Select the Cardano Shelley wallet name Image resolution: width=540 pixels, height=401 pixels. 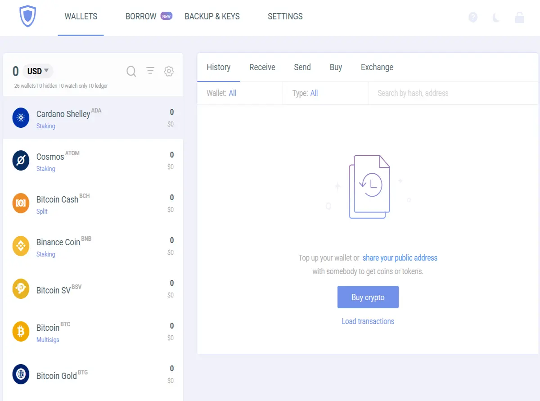(x=63, y=114)
